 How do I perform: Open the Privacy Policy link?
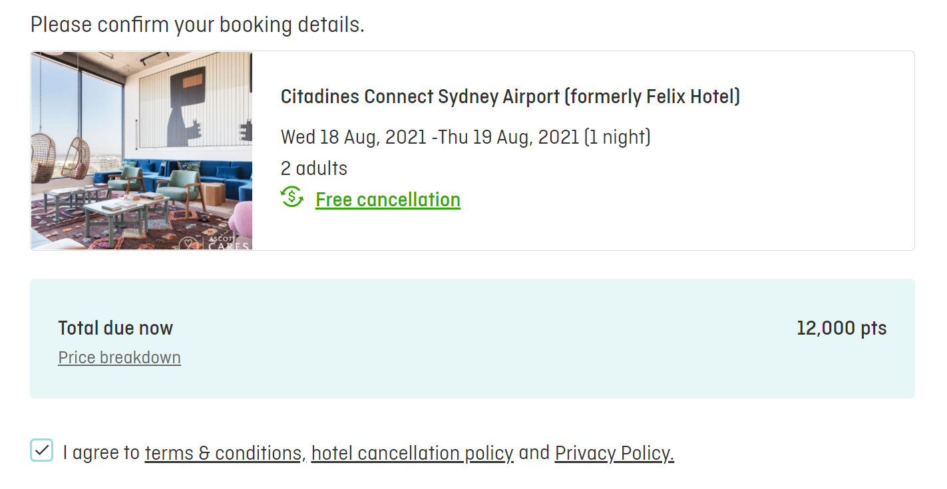coord(614,453)
